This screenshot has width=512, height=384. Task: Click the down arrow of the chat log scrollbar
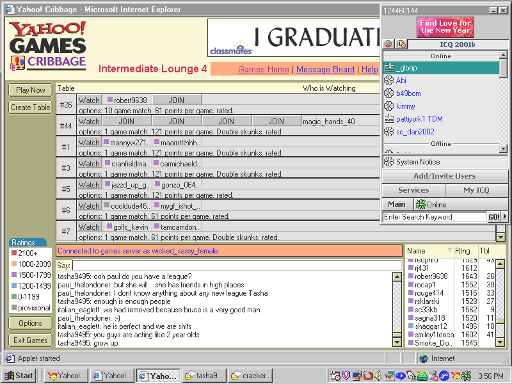pyautogui.click(x=397, y=342)
